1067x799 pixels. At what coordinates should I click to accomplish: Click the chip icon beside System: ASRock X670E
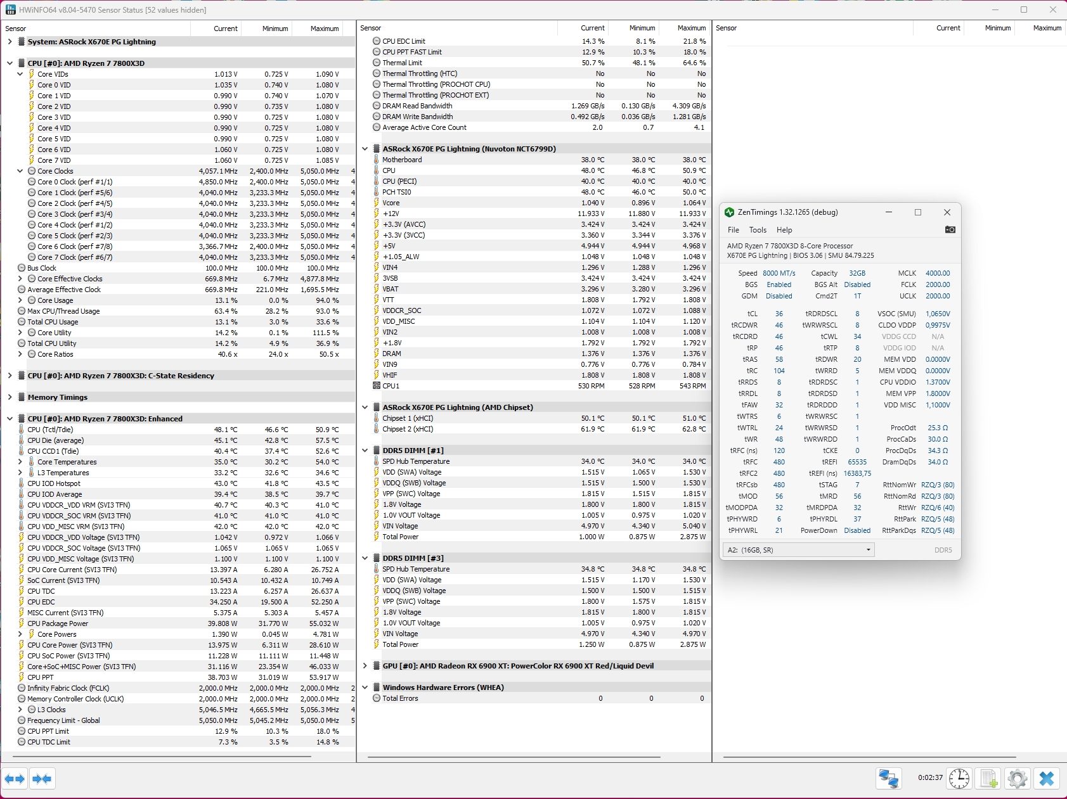pyautogui.click(x=22, y=42)
